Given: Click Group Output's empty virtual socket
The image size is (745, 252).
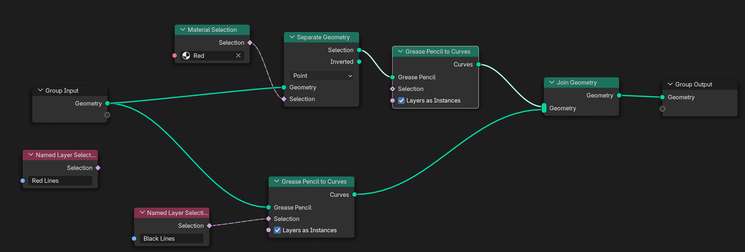Looking at the screenshot, I should coord(662,109).
